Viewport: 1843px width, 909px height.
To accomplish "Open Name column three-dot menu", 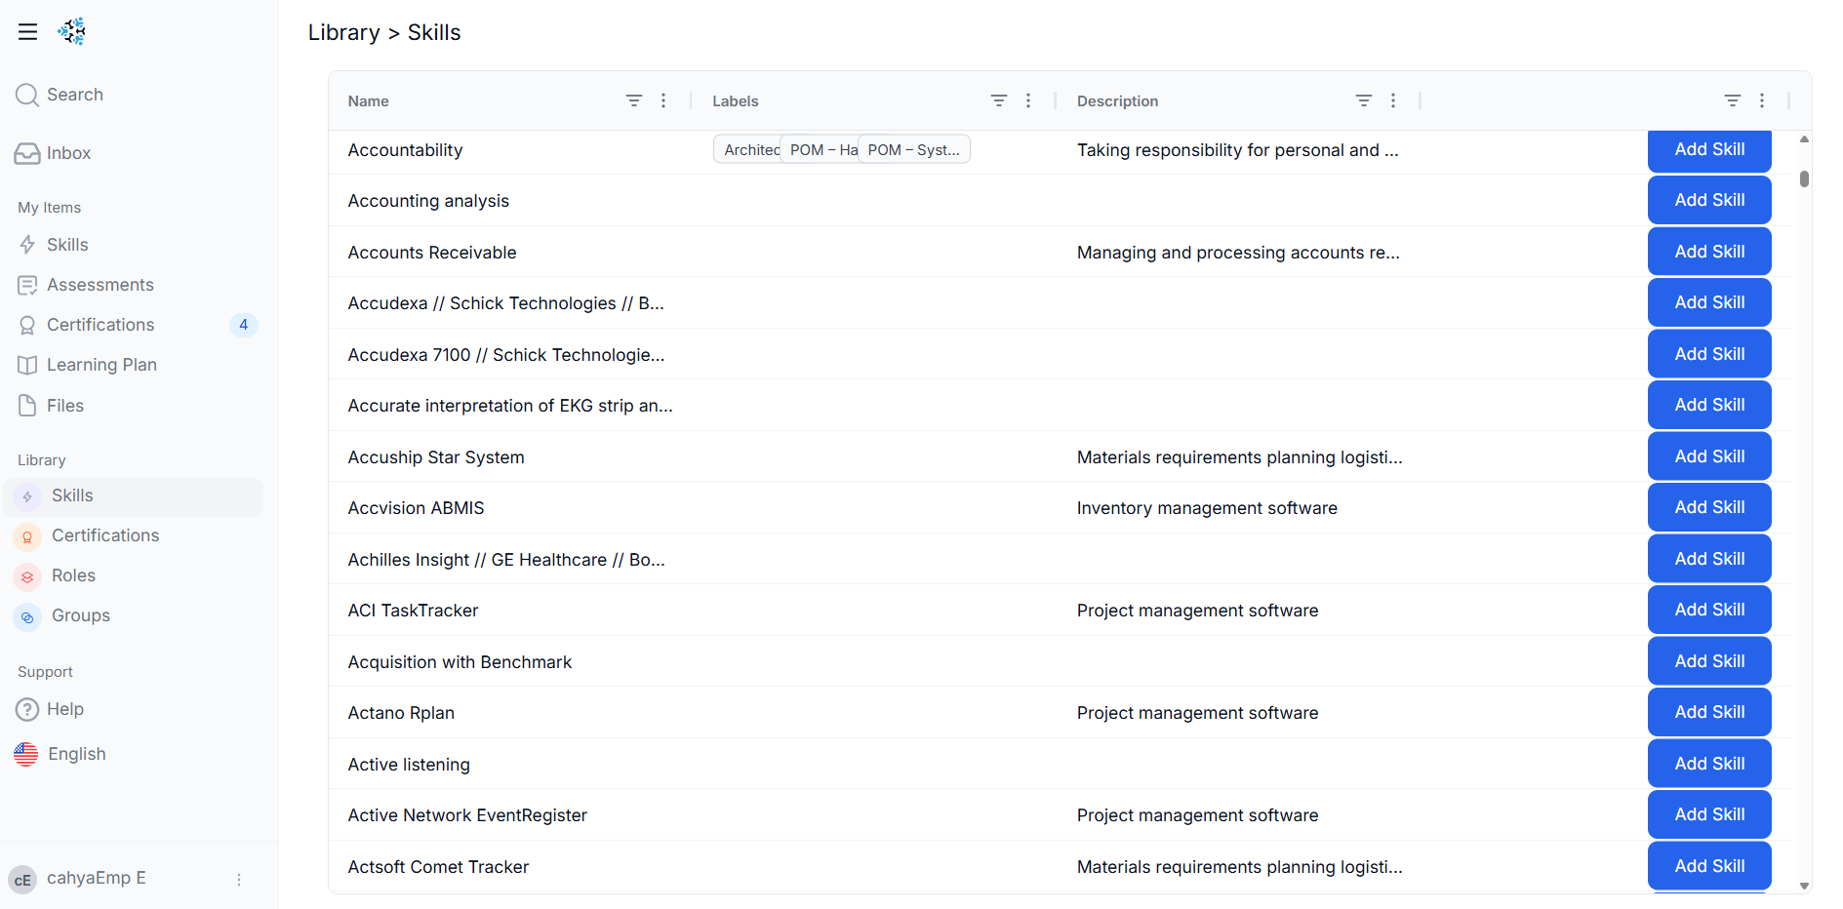I will 663,100.
